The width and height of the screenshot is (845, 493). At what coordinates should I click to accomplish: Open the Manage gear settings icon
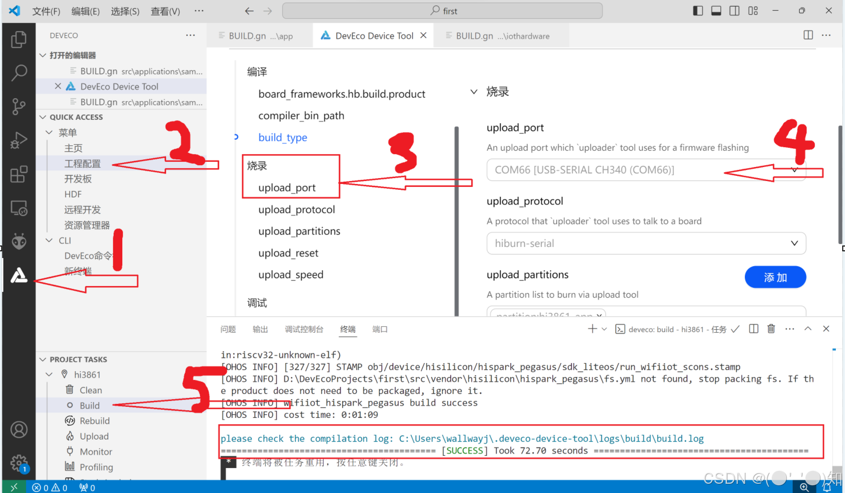coord(19,463)
